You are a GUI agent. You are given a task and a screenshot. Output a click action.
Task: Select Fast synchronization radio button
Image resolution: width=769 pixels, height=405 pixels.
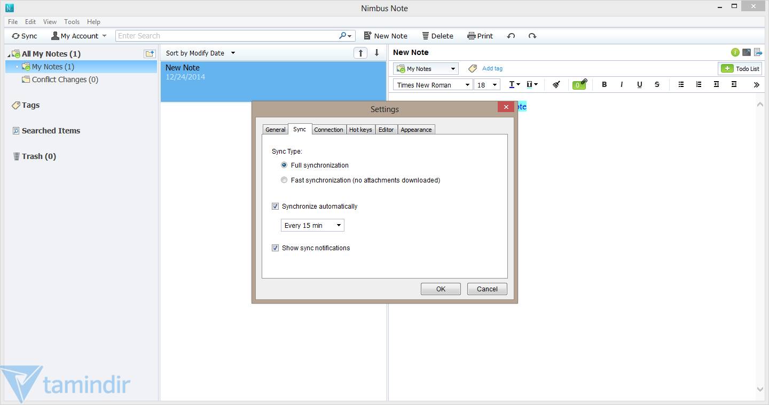point(284,180)
